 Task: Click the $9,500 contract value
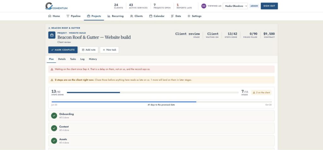pos(269,34)
